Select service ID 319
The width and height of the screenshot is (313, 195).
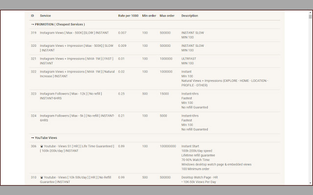[34, 33]
